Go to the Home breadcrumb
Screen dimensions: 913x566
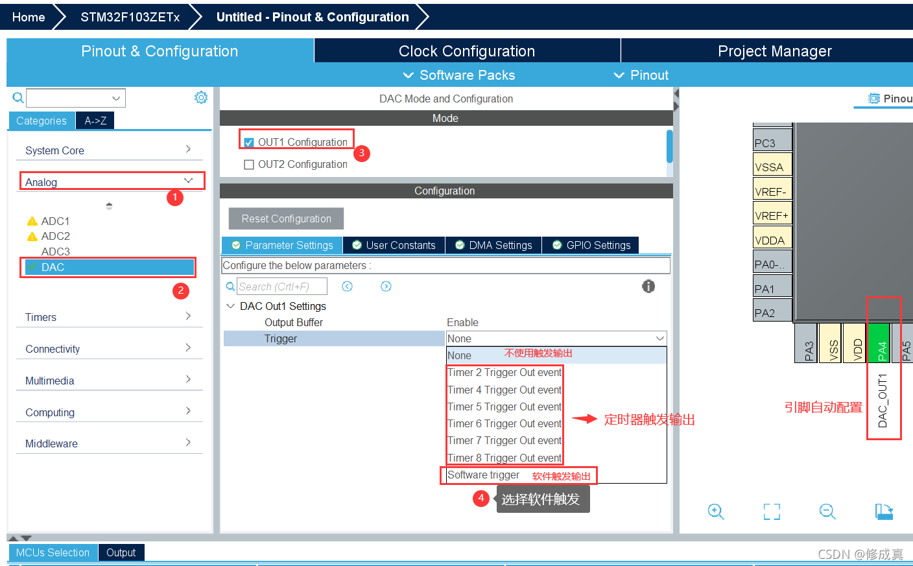tap(29, 17)
